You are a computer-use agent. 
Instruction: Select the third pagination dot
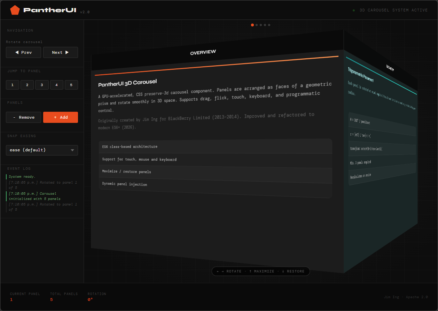tap(261, 25)
